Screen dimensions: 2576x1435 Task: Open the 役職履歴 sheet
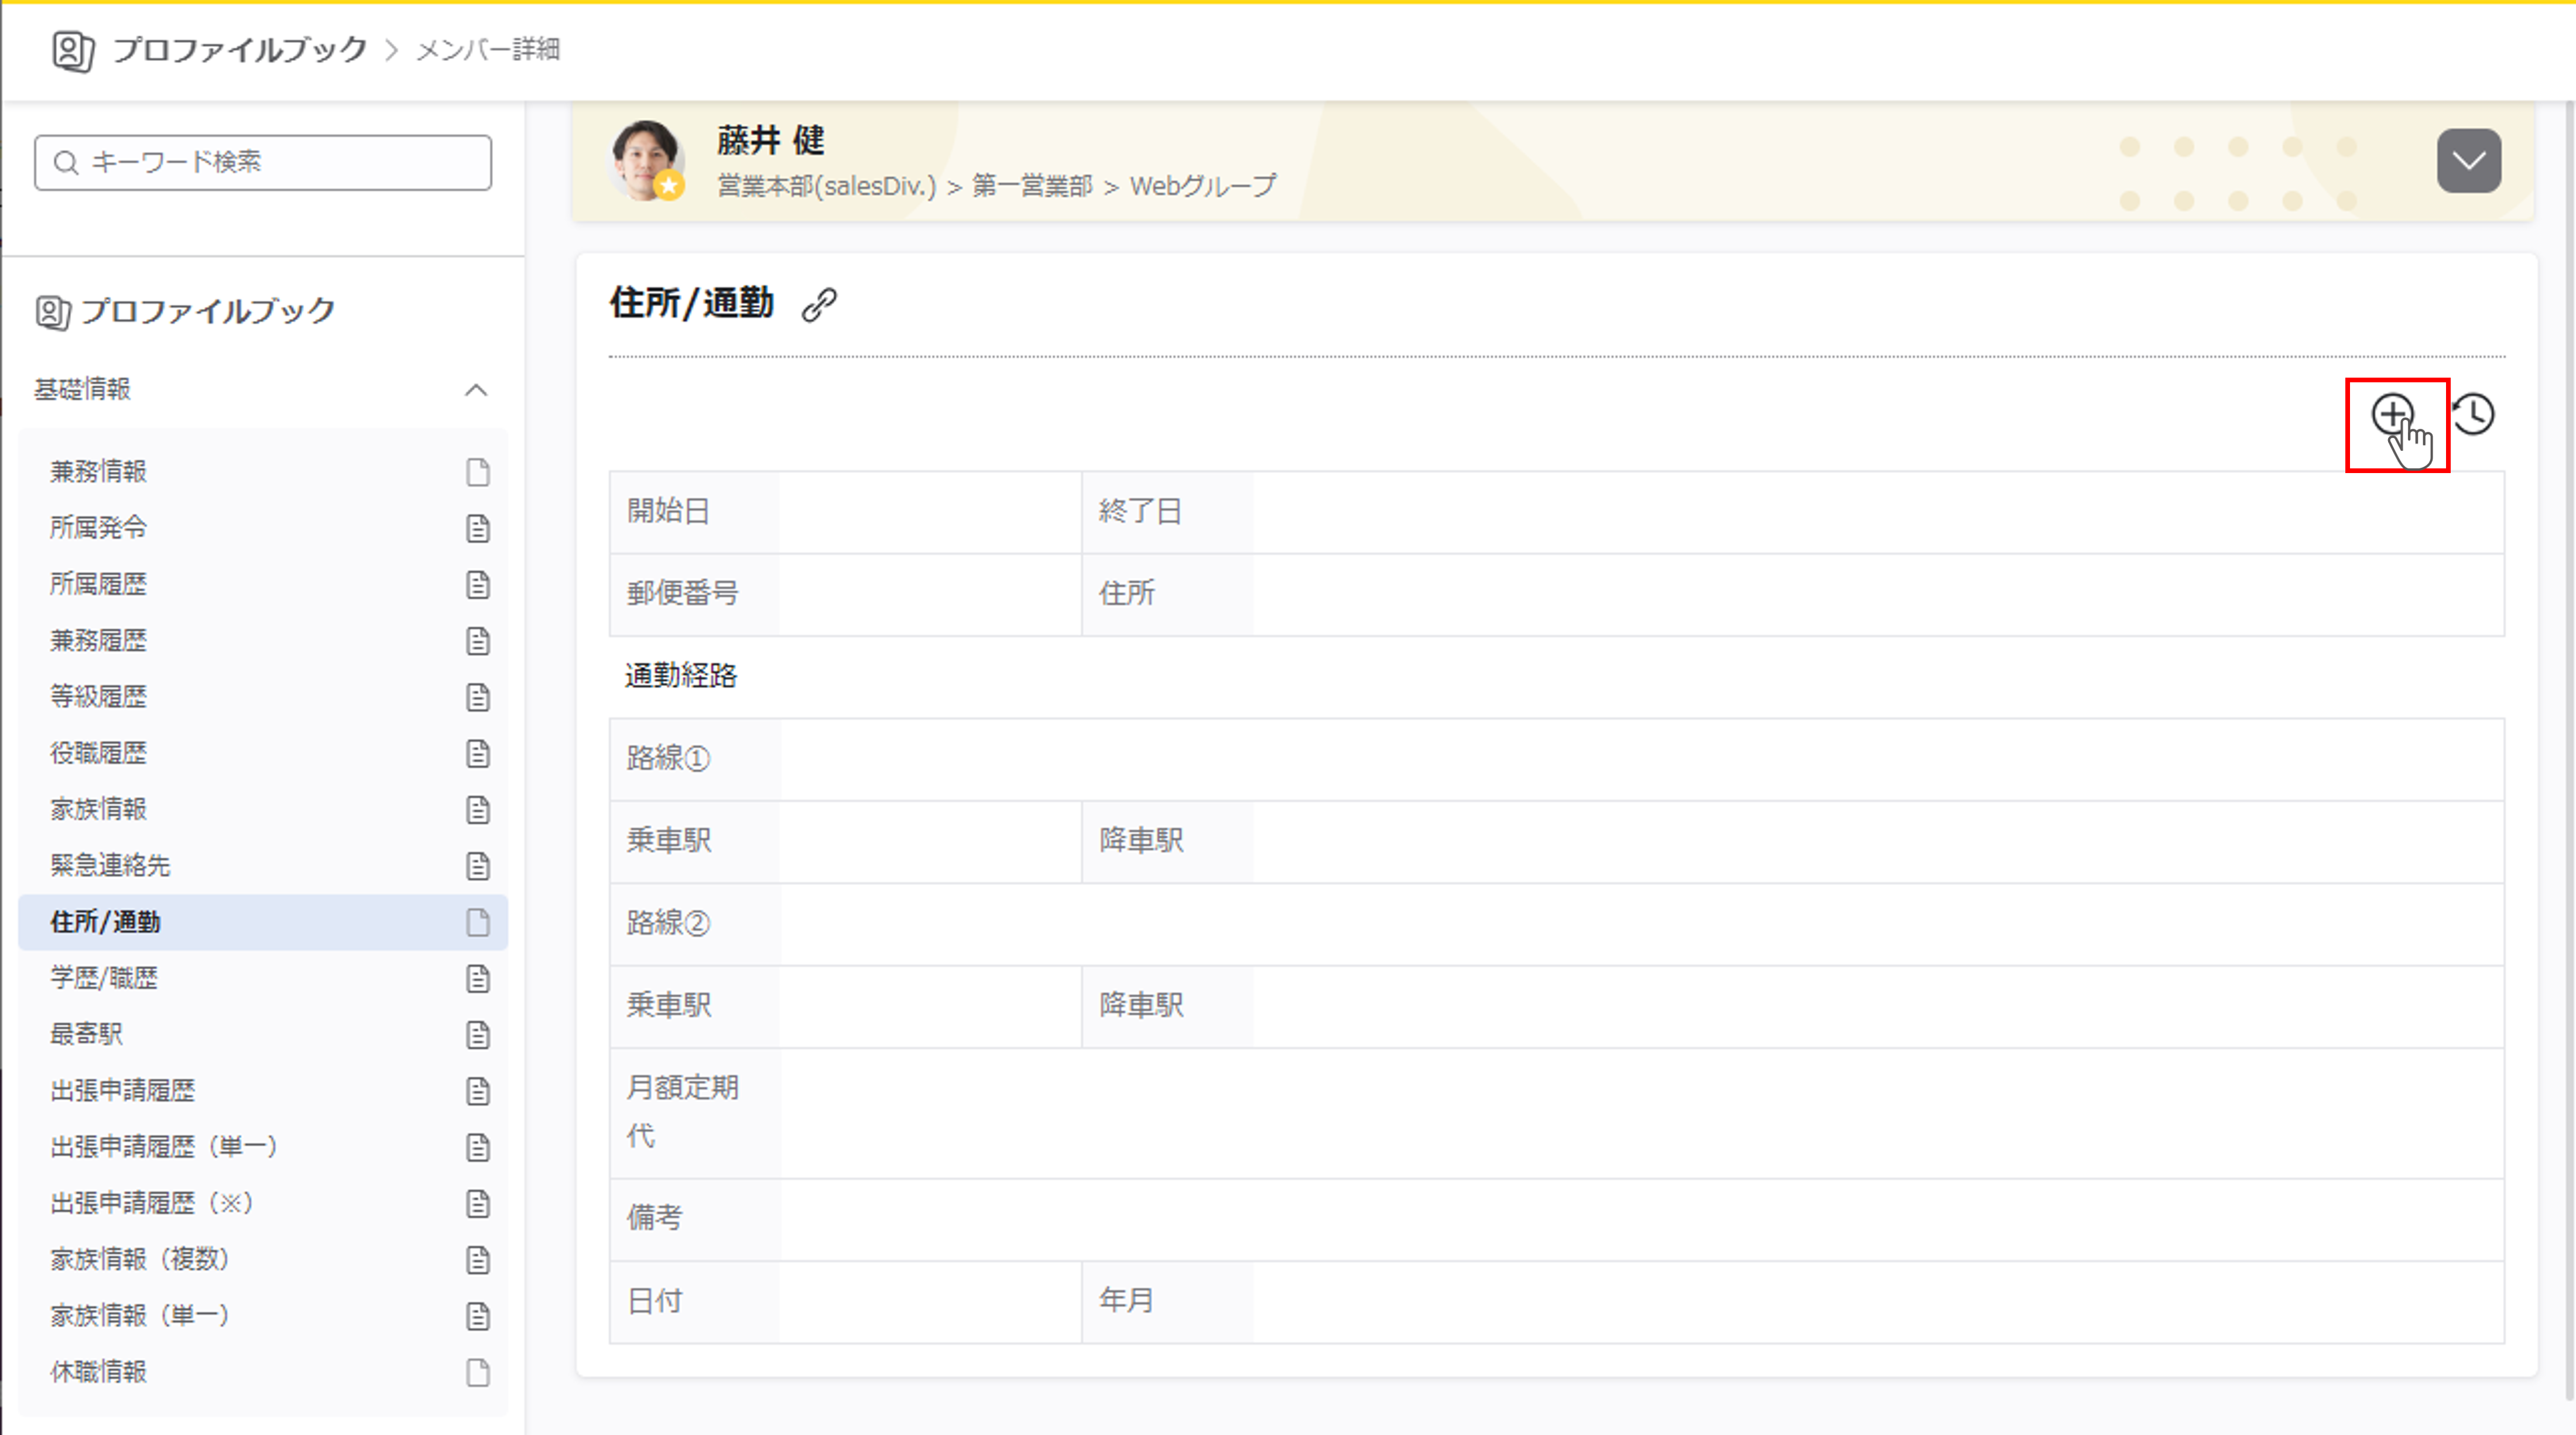click(x=263, y=753)
